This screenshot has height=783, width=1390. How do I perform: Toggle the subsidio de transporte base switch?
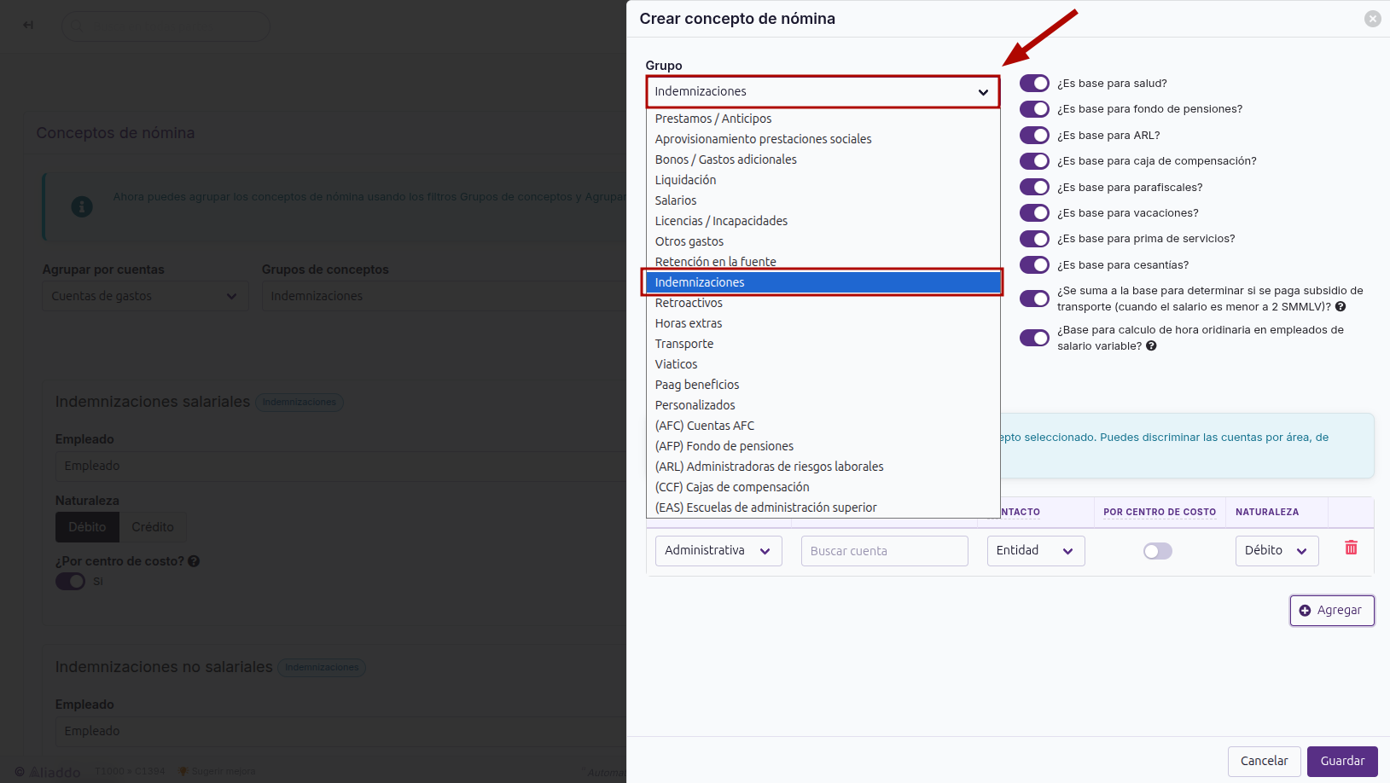pyautogui.click(x=1034, y=299)
